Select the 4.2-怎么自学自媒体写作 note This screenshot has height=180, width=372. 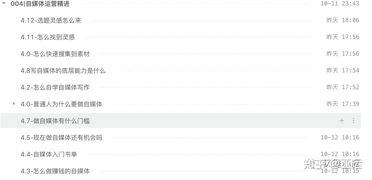point(55,87)
